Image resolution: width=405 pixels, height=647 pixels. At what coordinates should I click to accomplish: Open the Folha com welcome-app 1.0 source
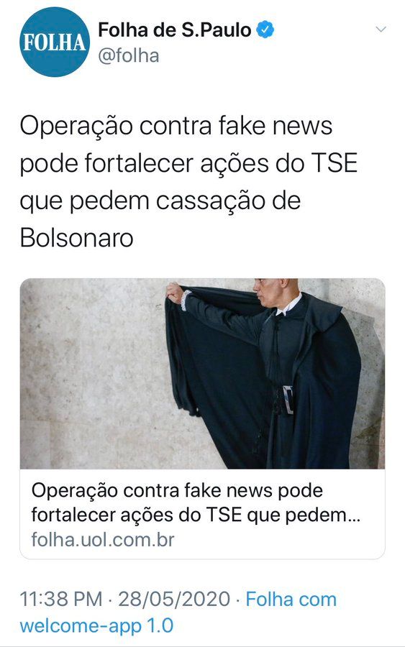point(178,612)
